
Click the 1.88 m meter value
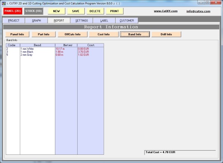(59, 52)
